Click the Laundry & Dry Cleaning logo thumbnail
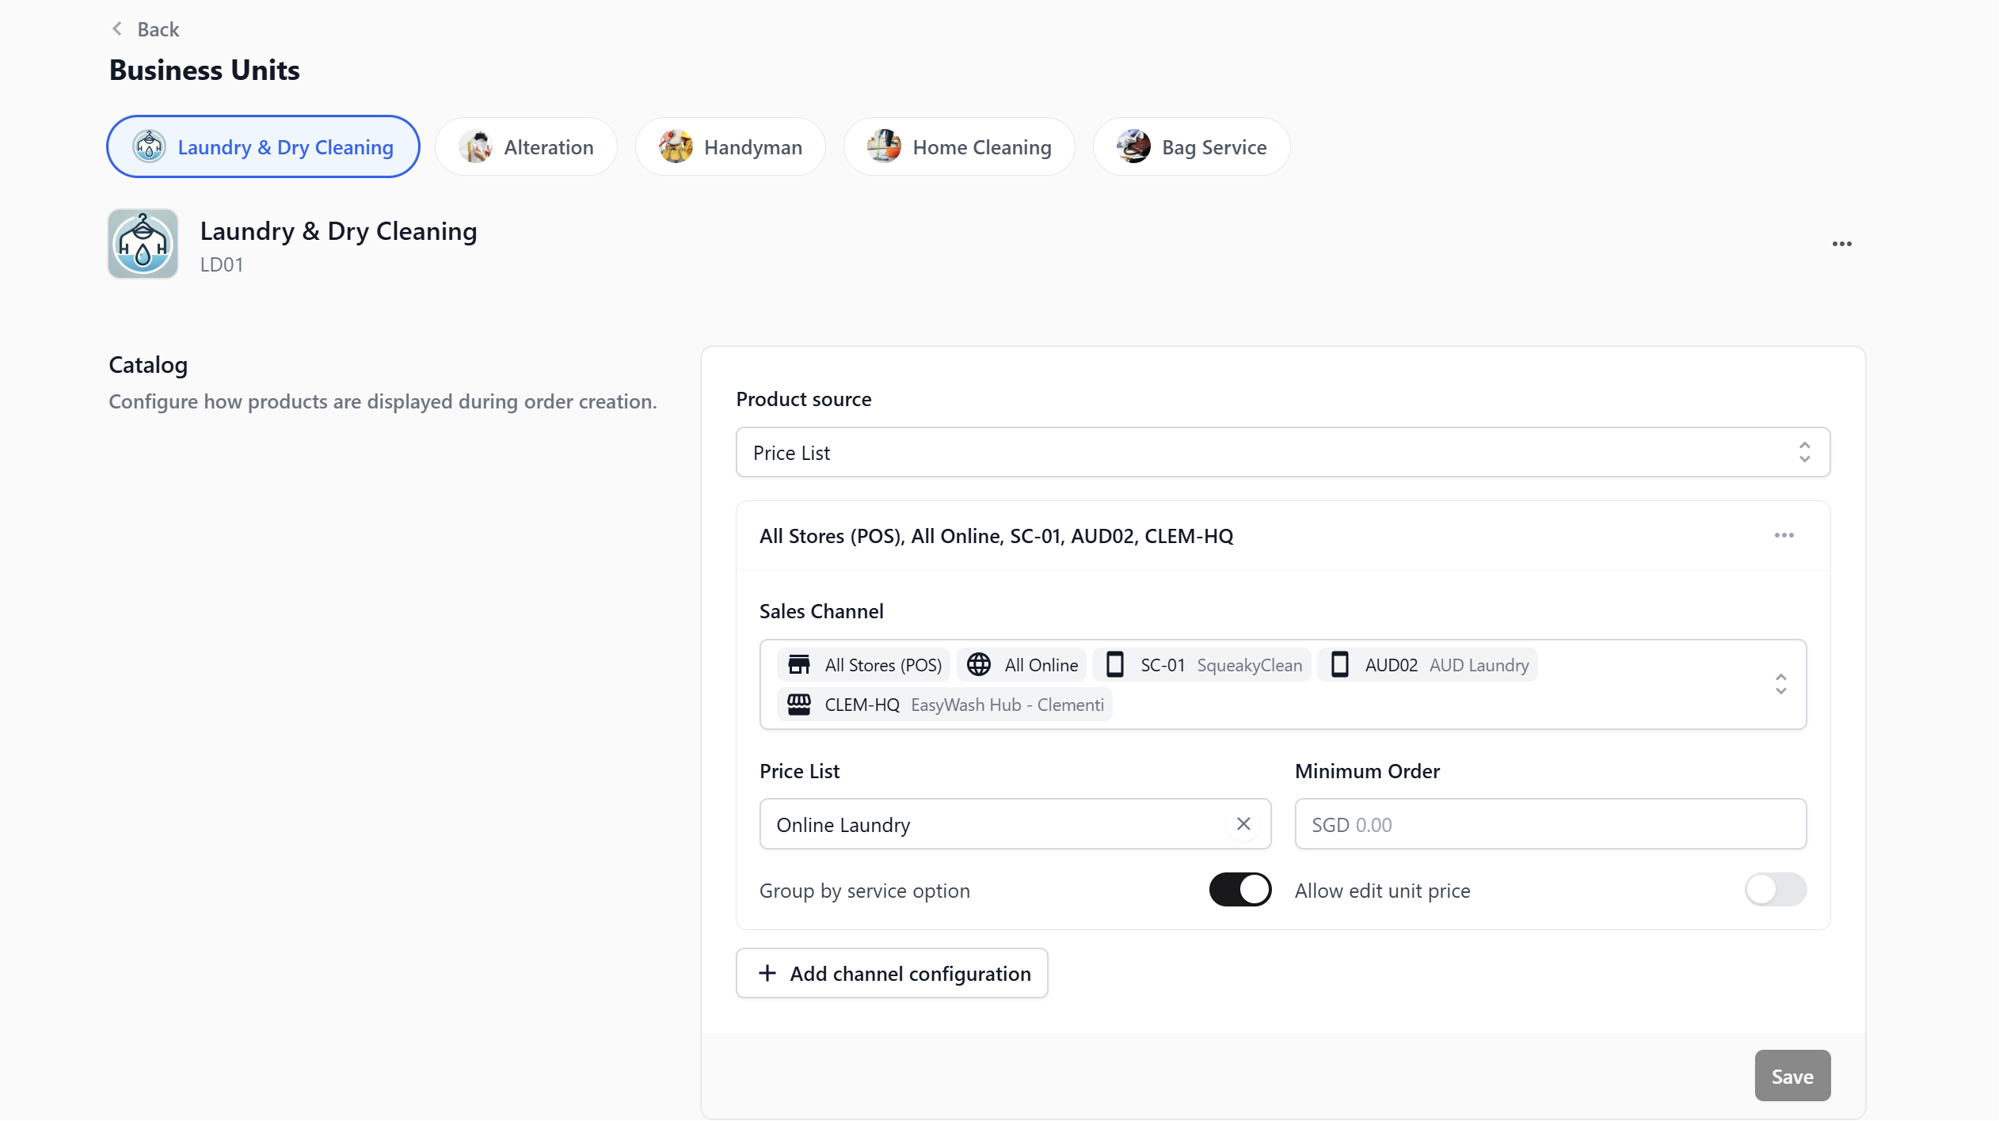This screenshot has height=1121, width=1999. [143, 244]
